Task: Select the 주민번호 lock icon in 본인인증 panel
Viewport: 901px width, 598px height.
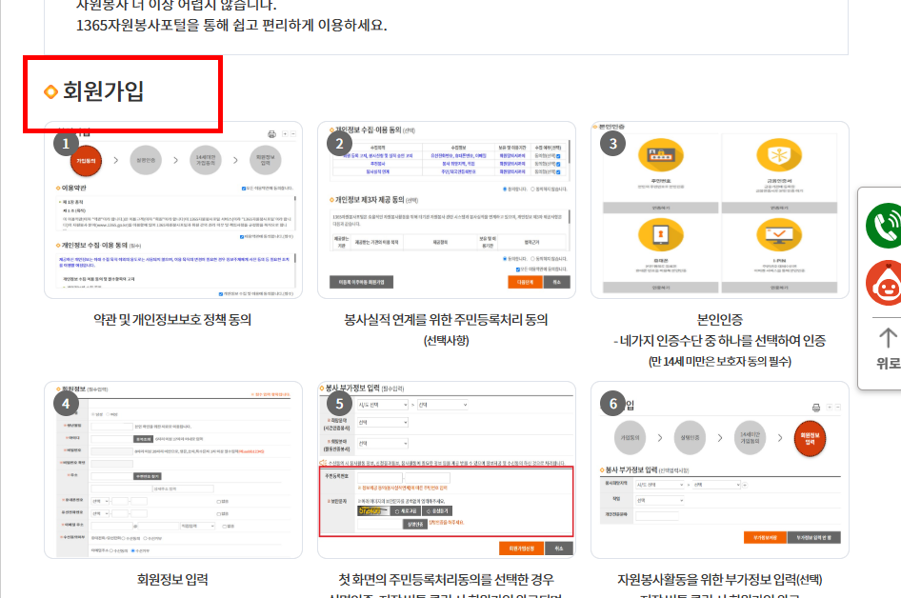Action: (x=661, y=155)
